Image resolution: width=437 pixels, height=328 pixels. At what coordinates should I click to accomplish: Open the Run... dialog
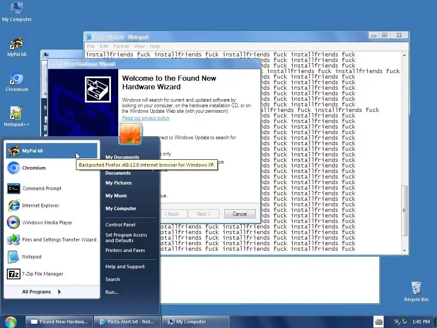(x=112, y=292)
